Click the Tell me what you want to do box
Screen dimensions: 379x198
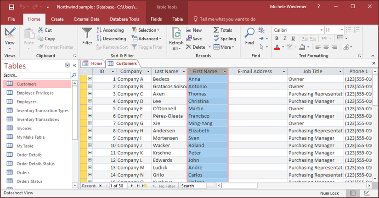tap(225, 19)
